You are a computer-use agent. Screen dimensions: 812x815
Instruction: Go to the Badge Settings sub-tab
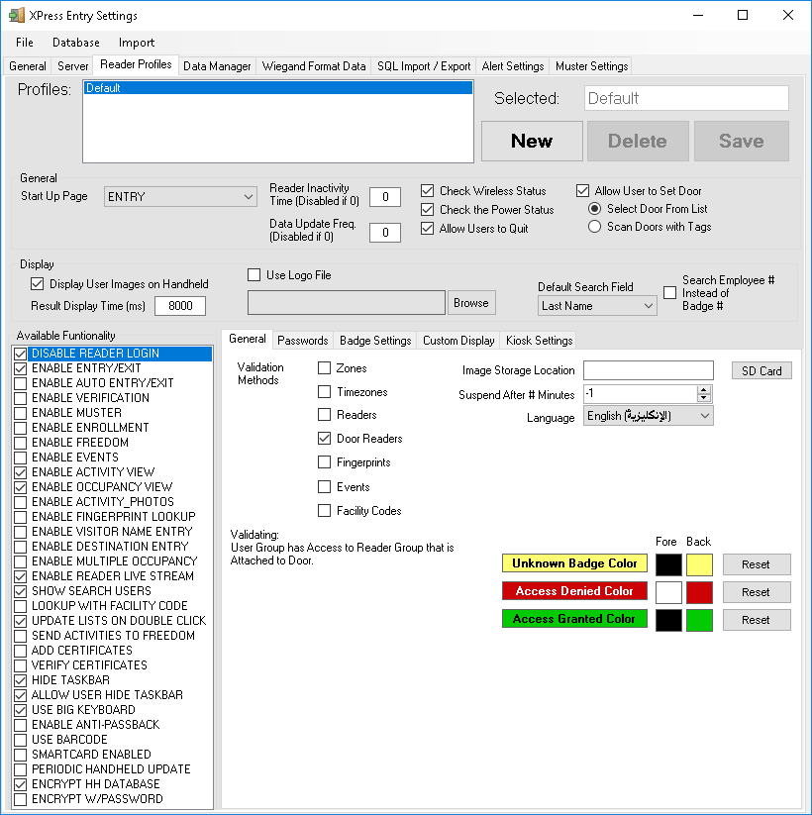[375, 341]
